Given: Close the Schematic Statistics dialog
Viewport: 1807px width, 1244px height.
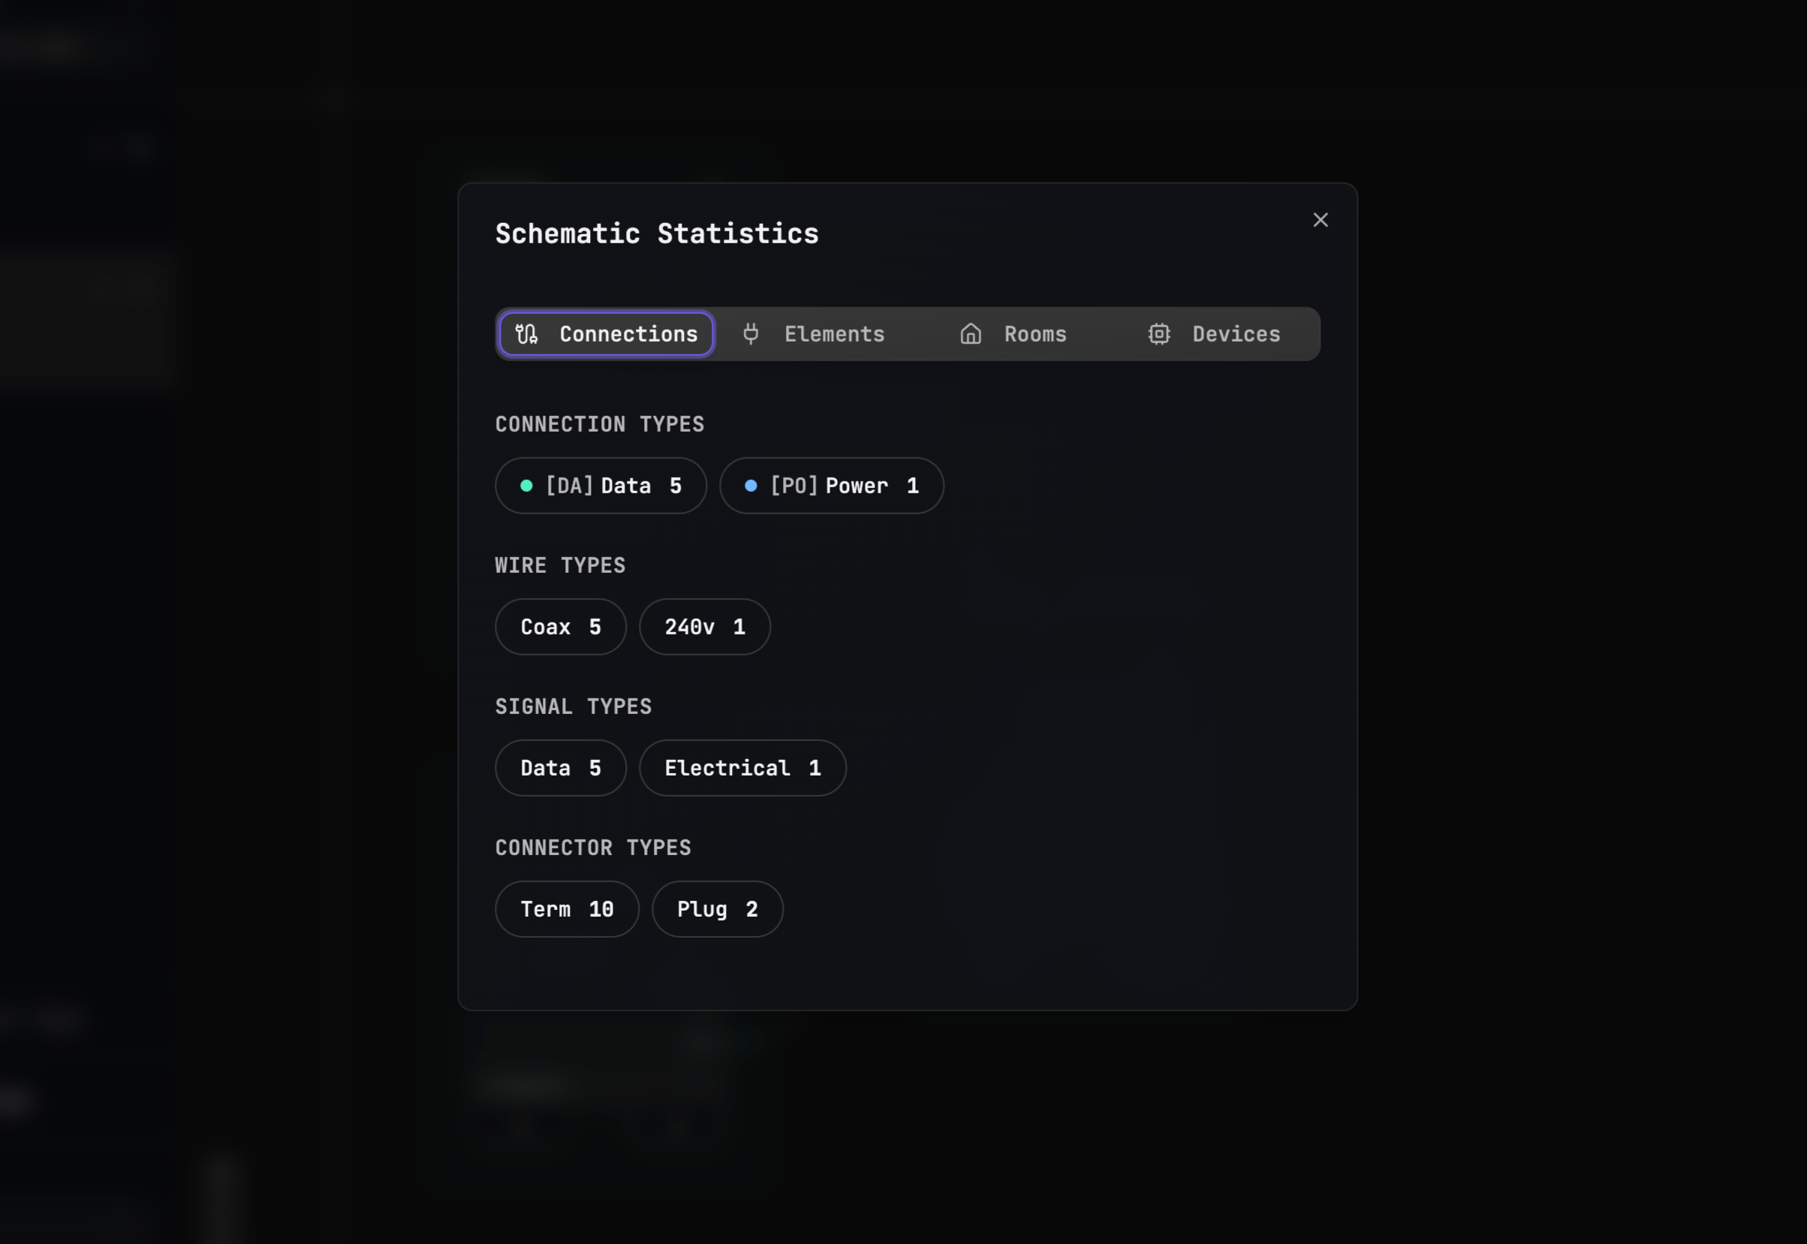Looking at the screenshot, I should [x=1320, y=221].
